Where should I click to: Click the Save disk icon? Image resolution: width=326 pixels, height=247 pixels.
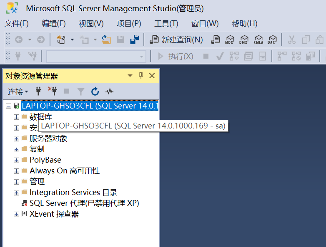pos(120,40)
